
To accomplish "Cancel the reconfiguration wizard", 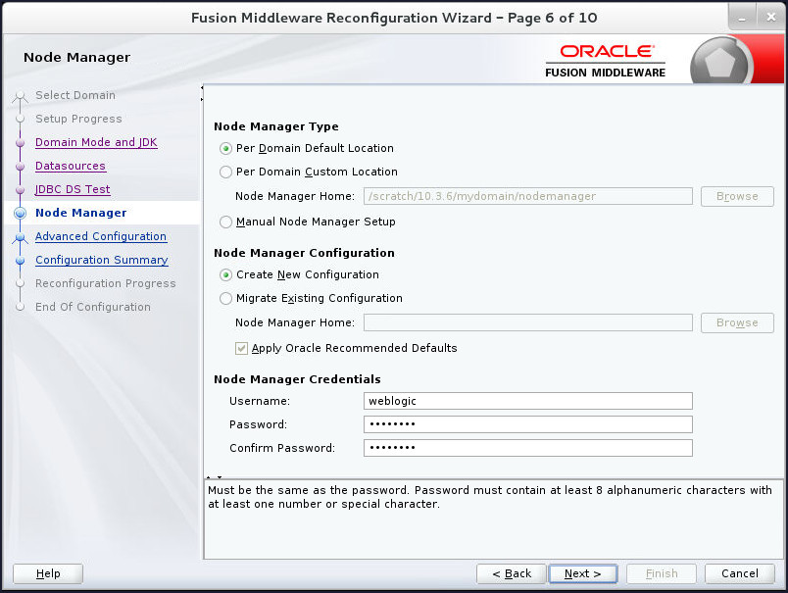I will click(739, 573).
